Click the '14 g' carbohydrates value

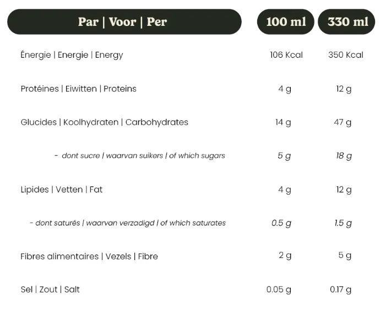pyautogui.click(x=283, y=122)
